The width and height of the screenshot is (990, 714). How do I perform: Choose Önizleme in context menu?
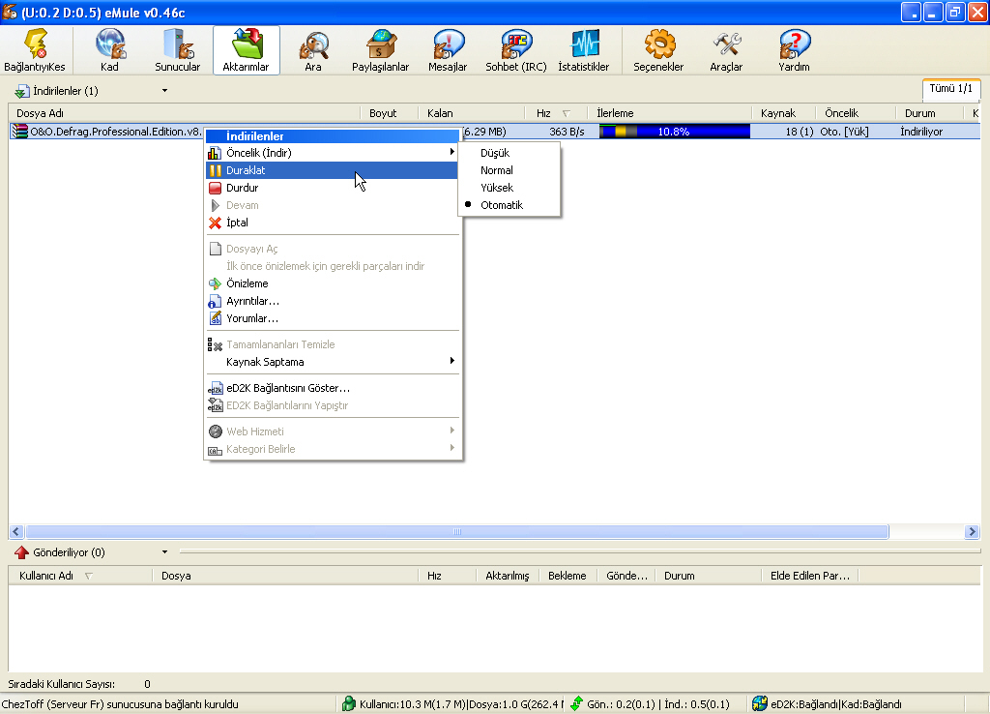click(x=333, y=283)
